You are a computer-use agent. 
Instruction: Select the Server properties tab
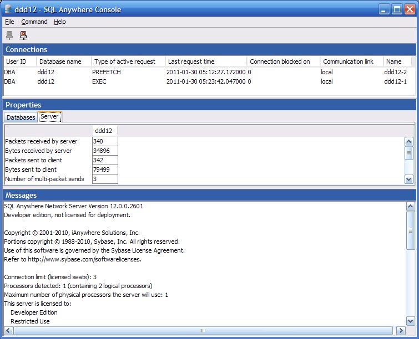tap(50, 116)
